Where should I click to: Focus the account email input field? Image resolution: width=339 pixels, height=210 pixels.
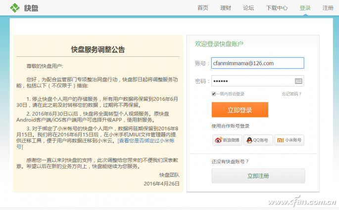pyautogui.click(x=257, y=63)
